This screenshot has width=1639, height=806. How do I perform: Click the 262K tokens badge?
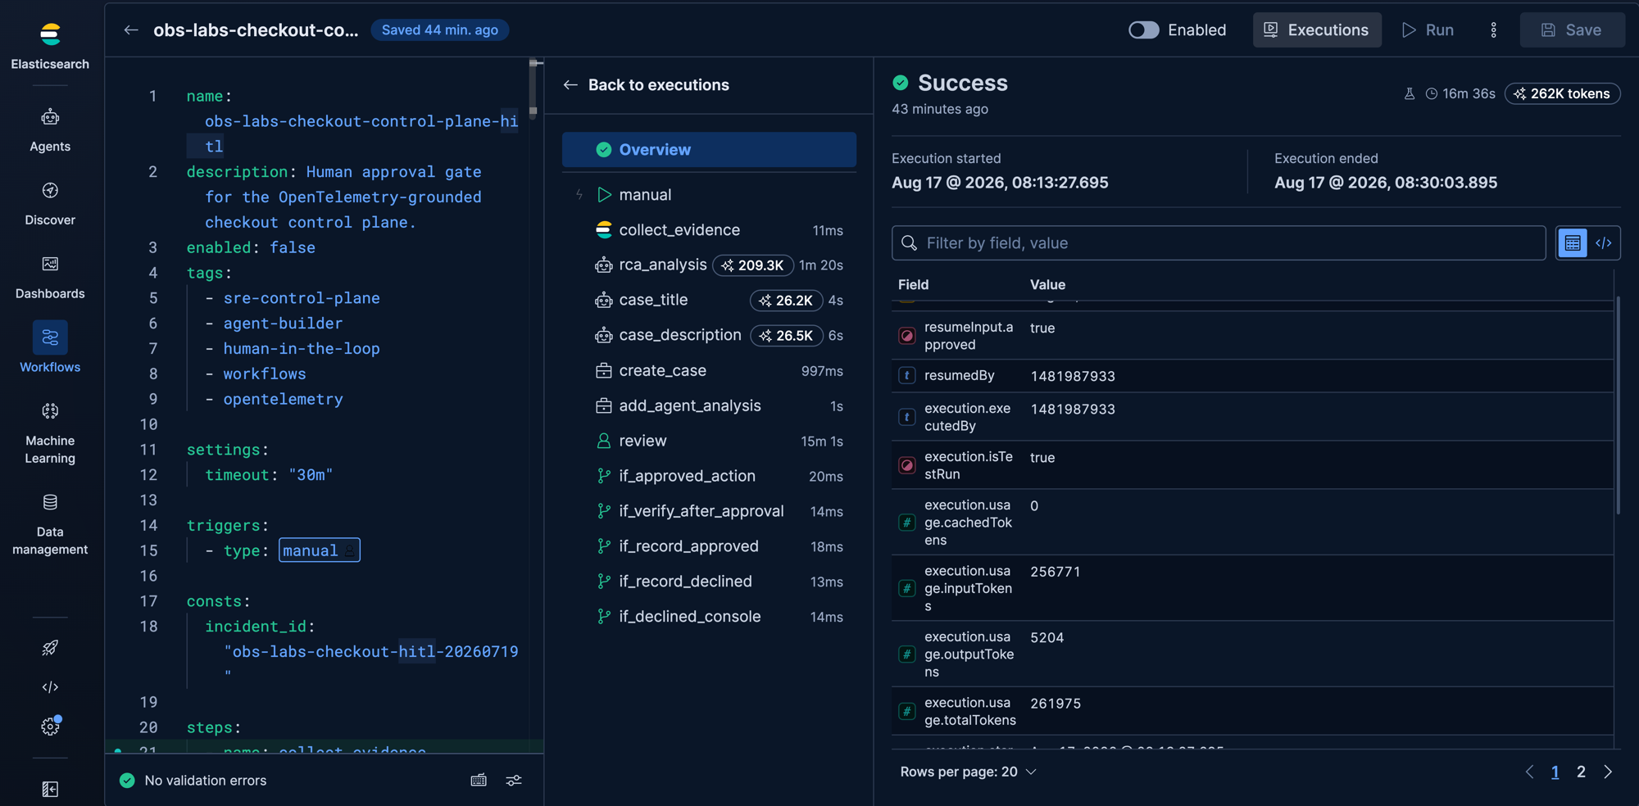1562,94
